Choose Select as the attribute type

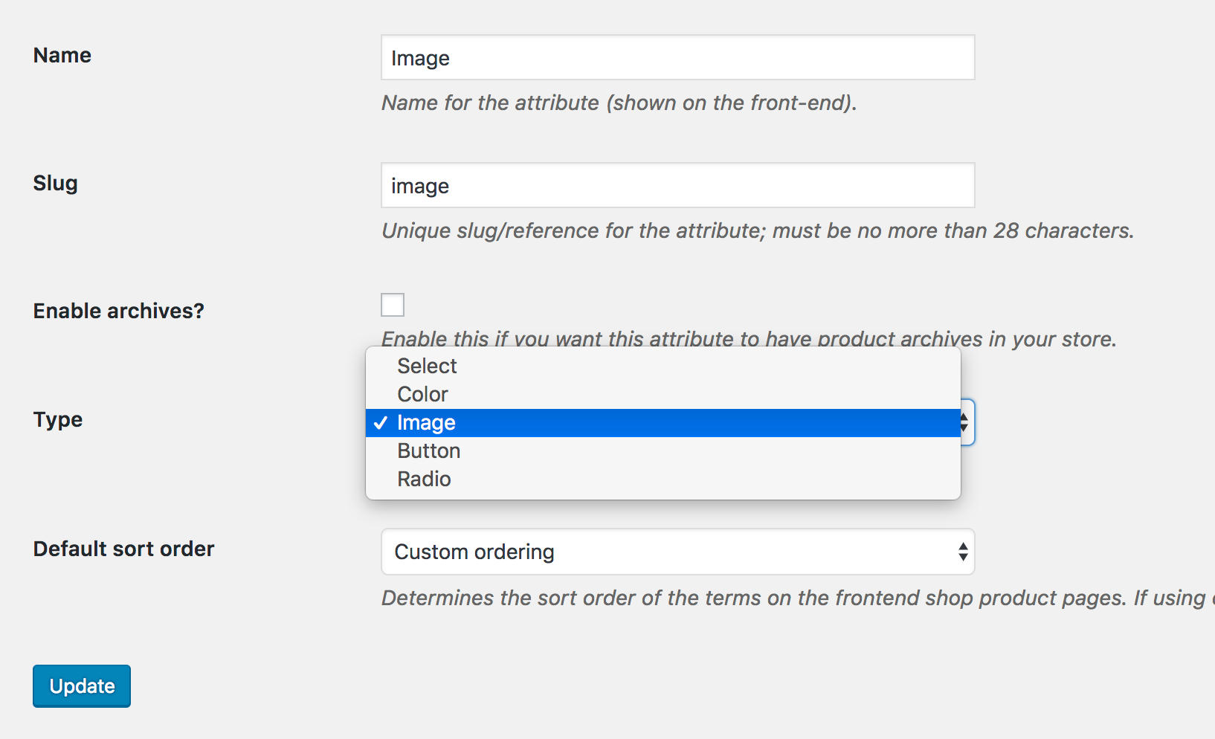point(427,366)
